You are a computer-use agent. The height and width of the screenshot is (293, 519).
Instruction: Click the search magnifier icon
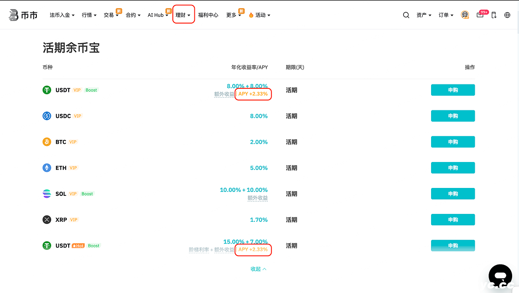[x=406, y=15]
